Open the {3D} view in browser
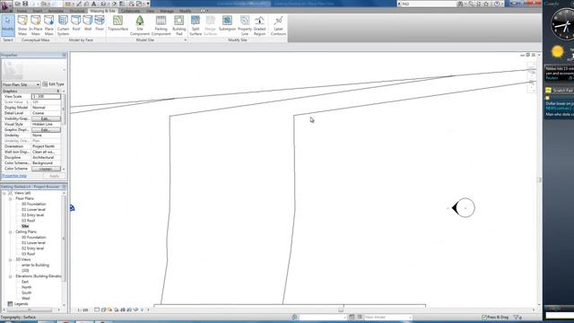This screenshot has height=323, width=574. (25, 271)
